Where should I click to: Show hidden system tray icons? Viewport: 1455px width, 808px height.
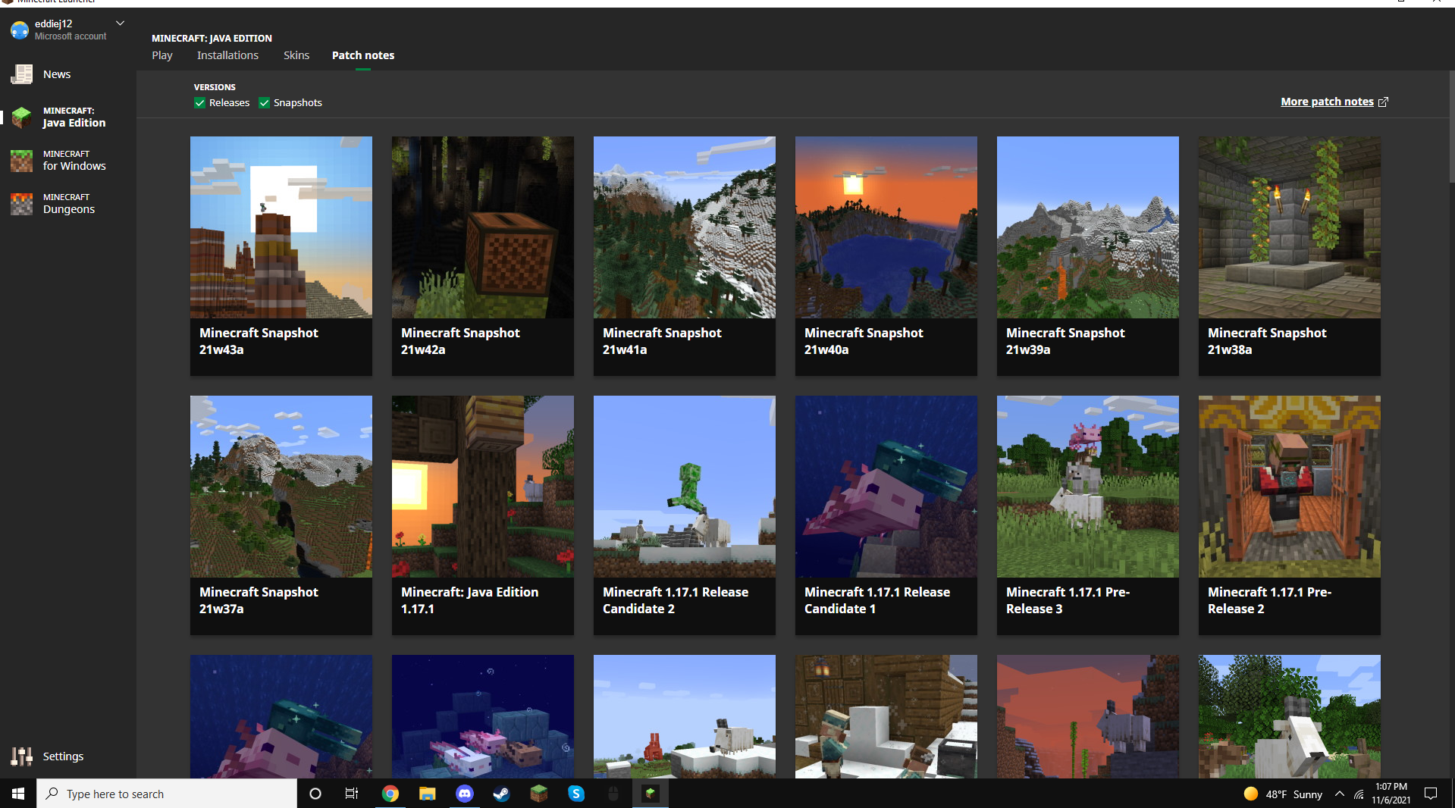[x=1339, y=794]
